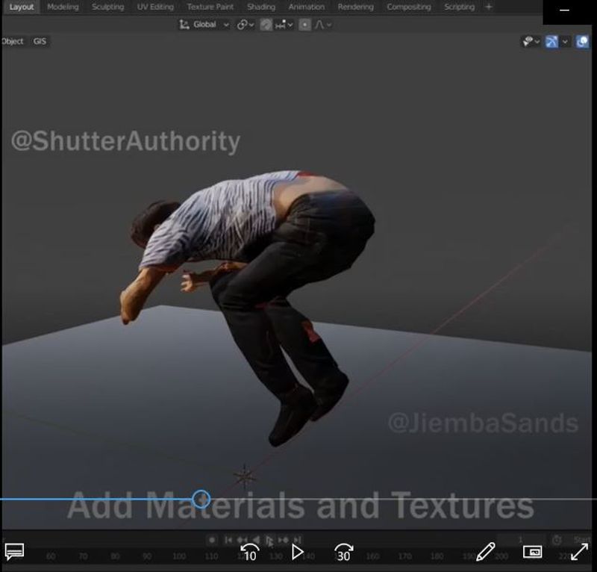The image size is (597, 572).
Task: Switch to mini view mode
Action: [532, 551]
